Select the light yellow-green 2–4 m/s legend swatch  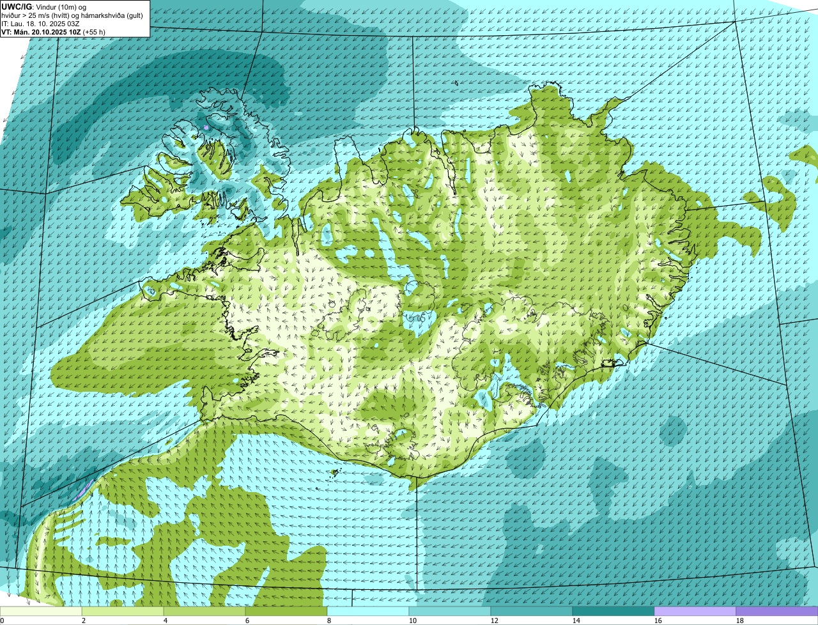click(123, 611)
